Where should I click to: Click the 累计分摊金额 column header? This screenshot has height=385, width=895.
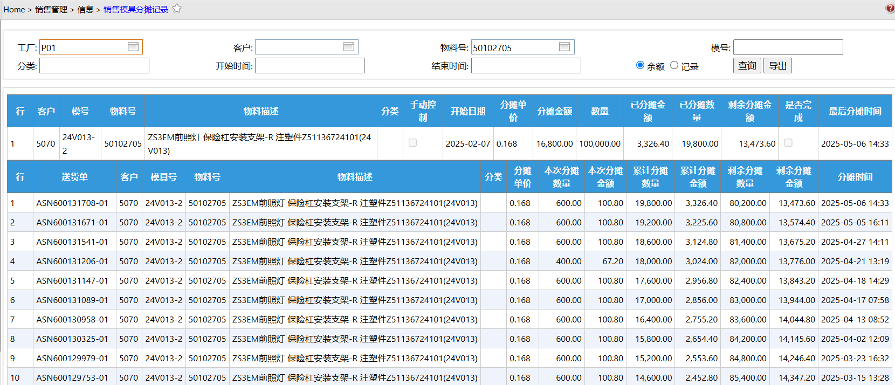[x=698, y=177]
